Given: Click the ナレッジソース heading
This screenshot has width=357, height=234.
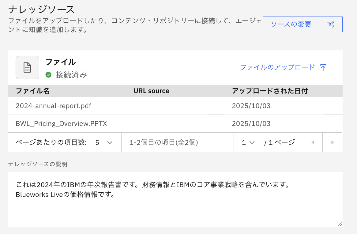Looking at the screenshot, I should click(x=42, y=9).
